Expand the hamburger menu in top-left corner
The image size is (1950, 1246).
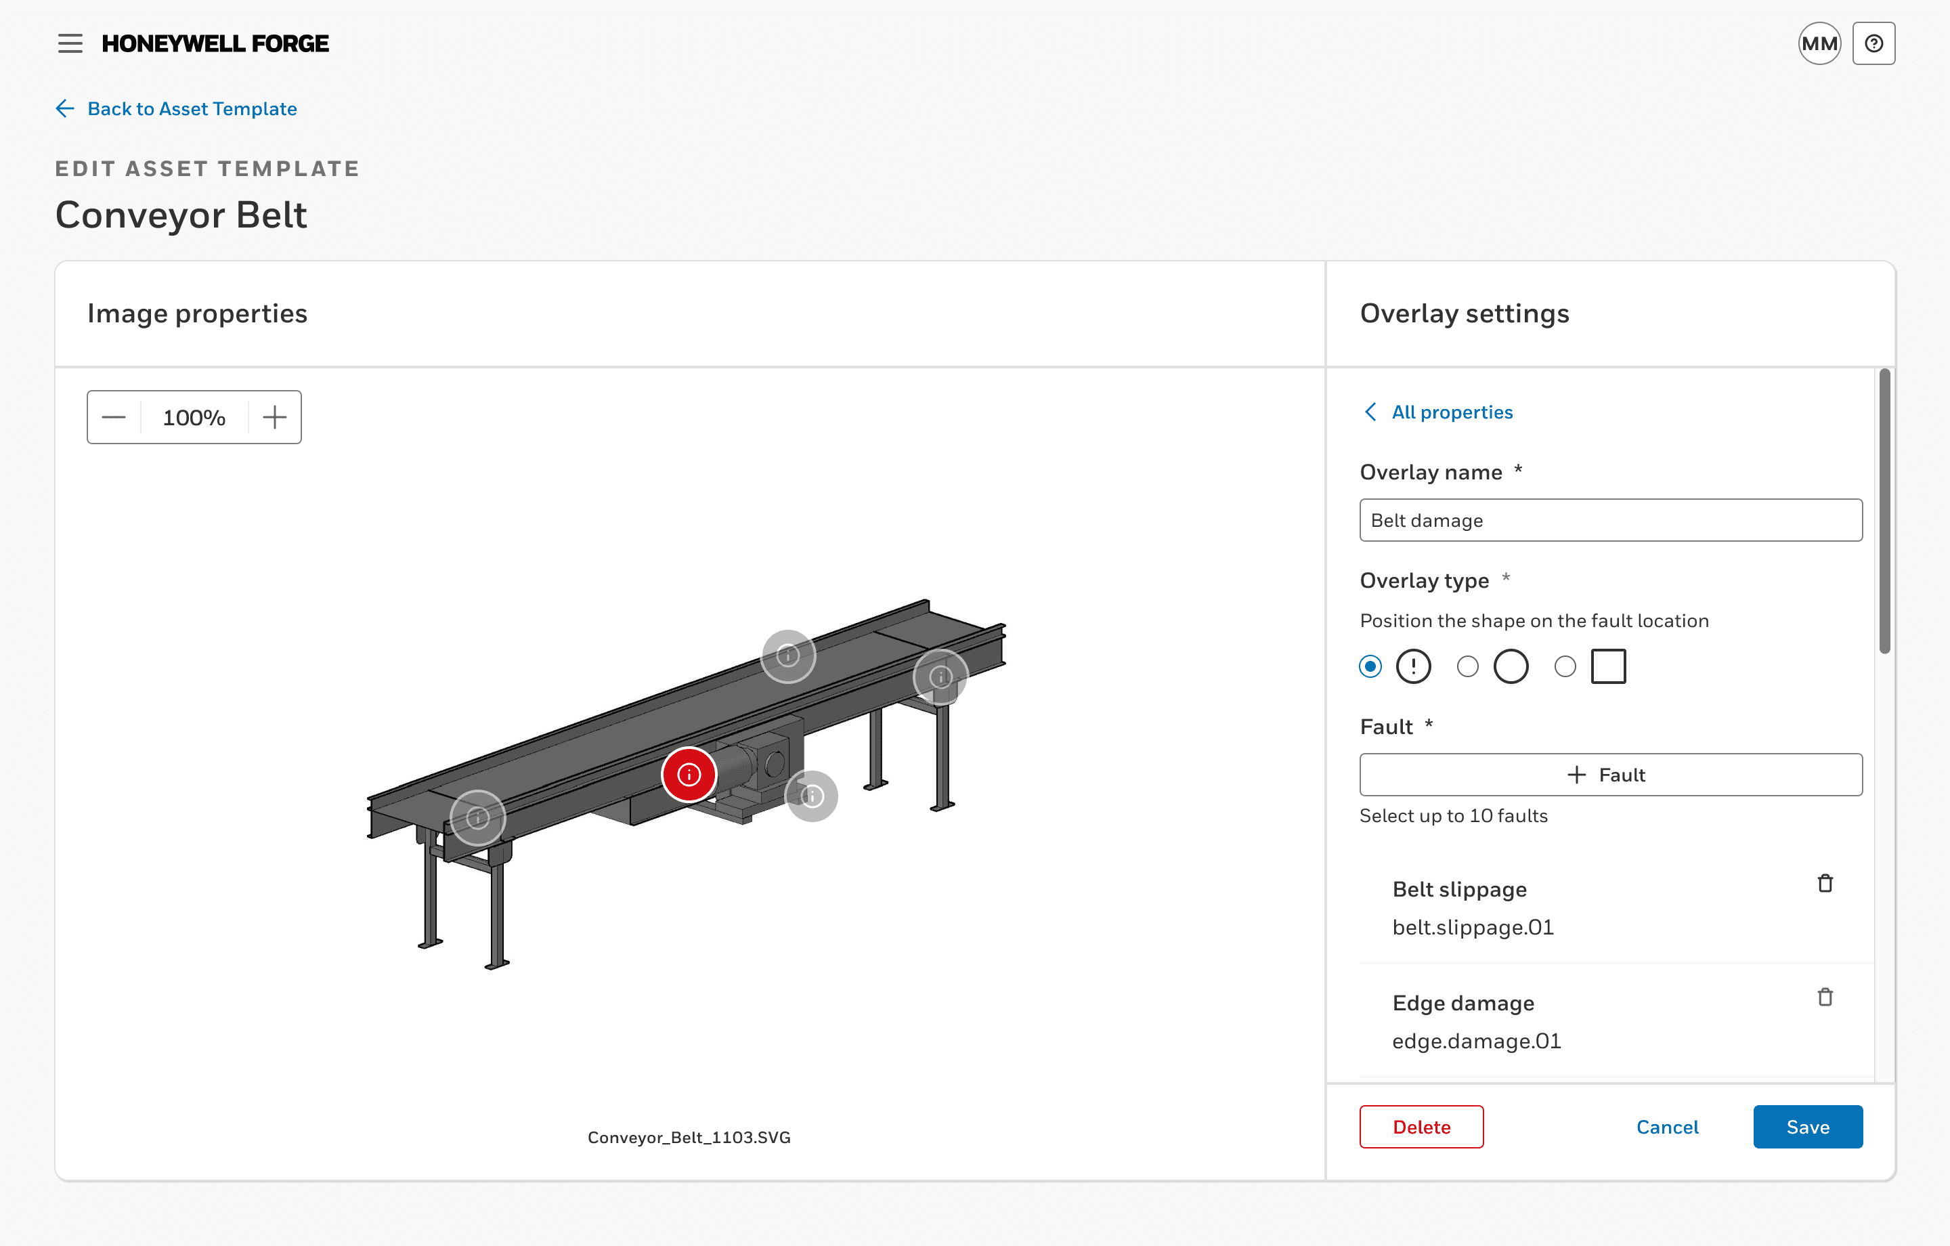[x=70, y=41]
